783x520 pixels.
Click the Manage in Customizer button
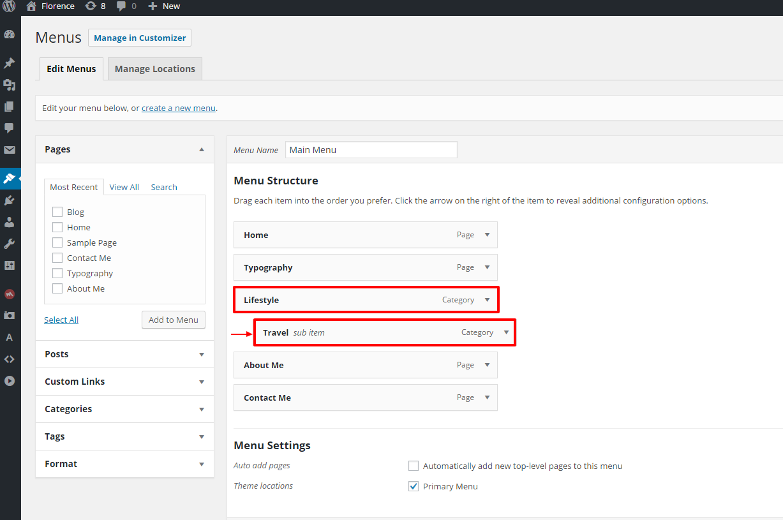(140, 38)
